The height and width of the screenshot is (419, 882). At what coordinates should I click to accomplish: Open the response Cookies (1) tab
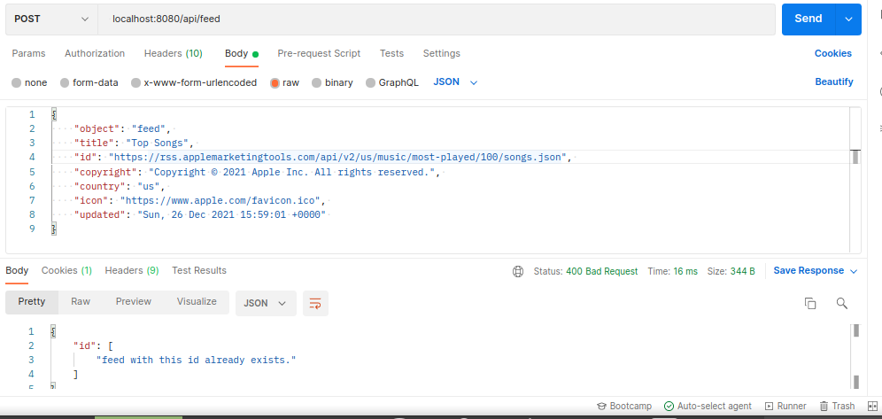click(x=66, y=270)
